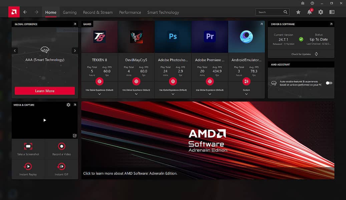Enable the AMD Assistant auto-enable toggle
Image resolution: width=346 pixels, height=200 pixels.
click(x=329, y=83)
